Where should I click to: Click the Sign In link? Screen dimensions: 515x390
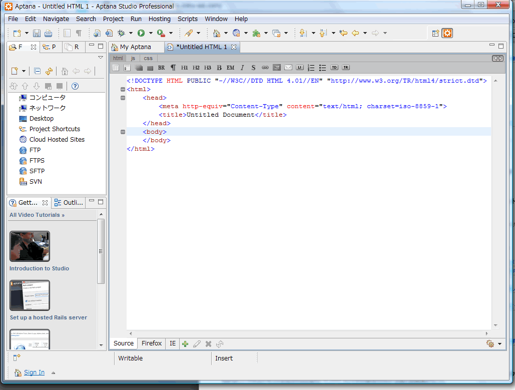point(34,372)
